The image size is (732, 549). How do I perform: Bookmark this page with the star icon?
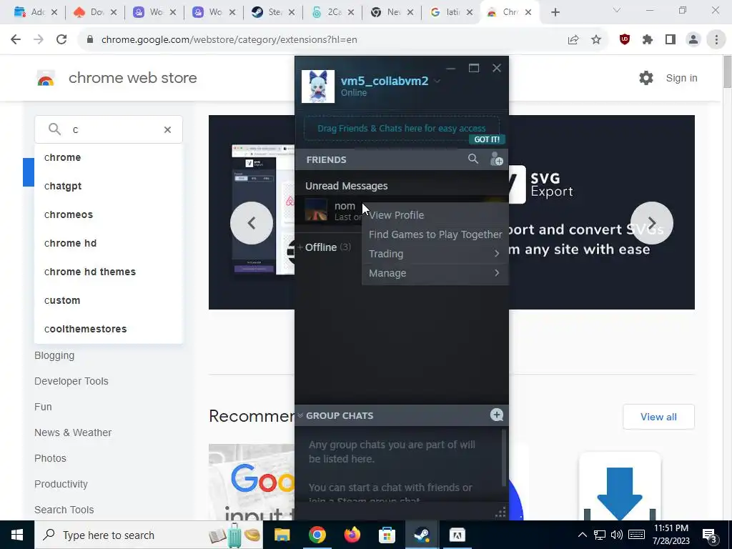click(596, 40)
